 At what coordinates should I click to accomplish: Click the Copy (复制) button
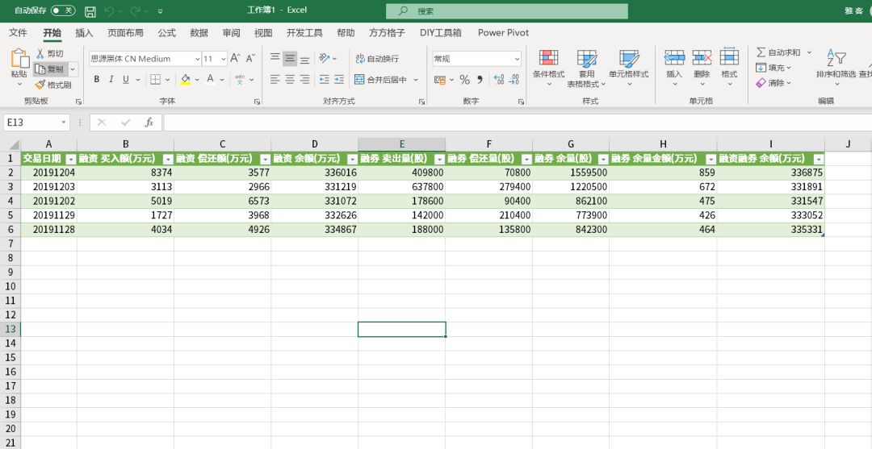click(x=50, y=69)
